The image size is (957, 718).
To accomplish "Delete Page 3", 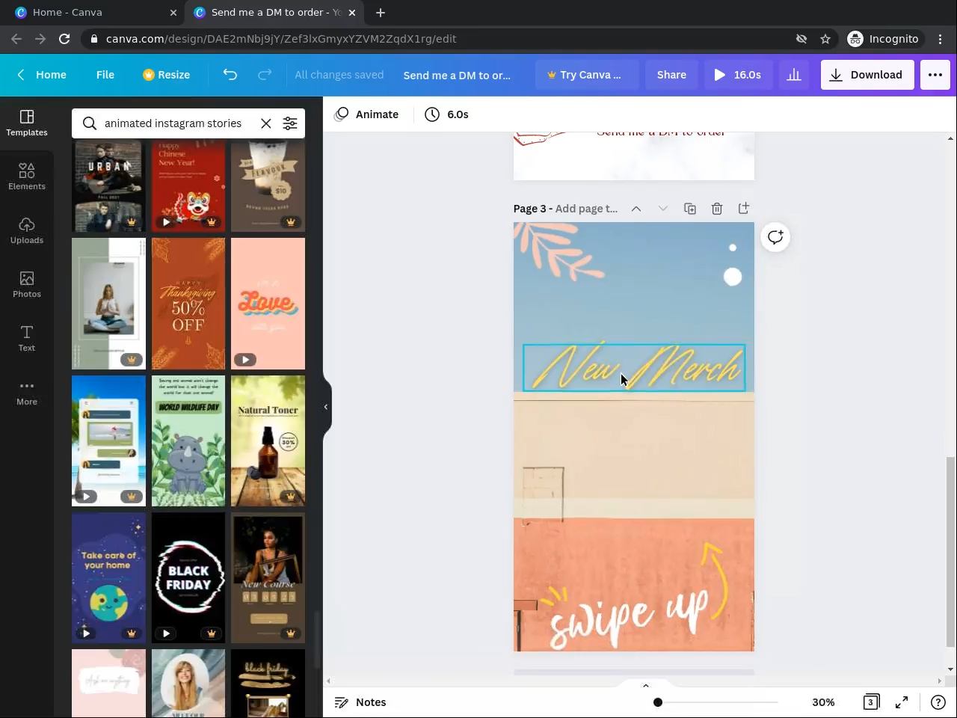I will pos(717,209).
